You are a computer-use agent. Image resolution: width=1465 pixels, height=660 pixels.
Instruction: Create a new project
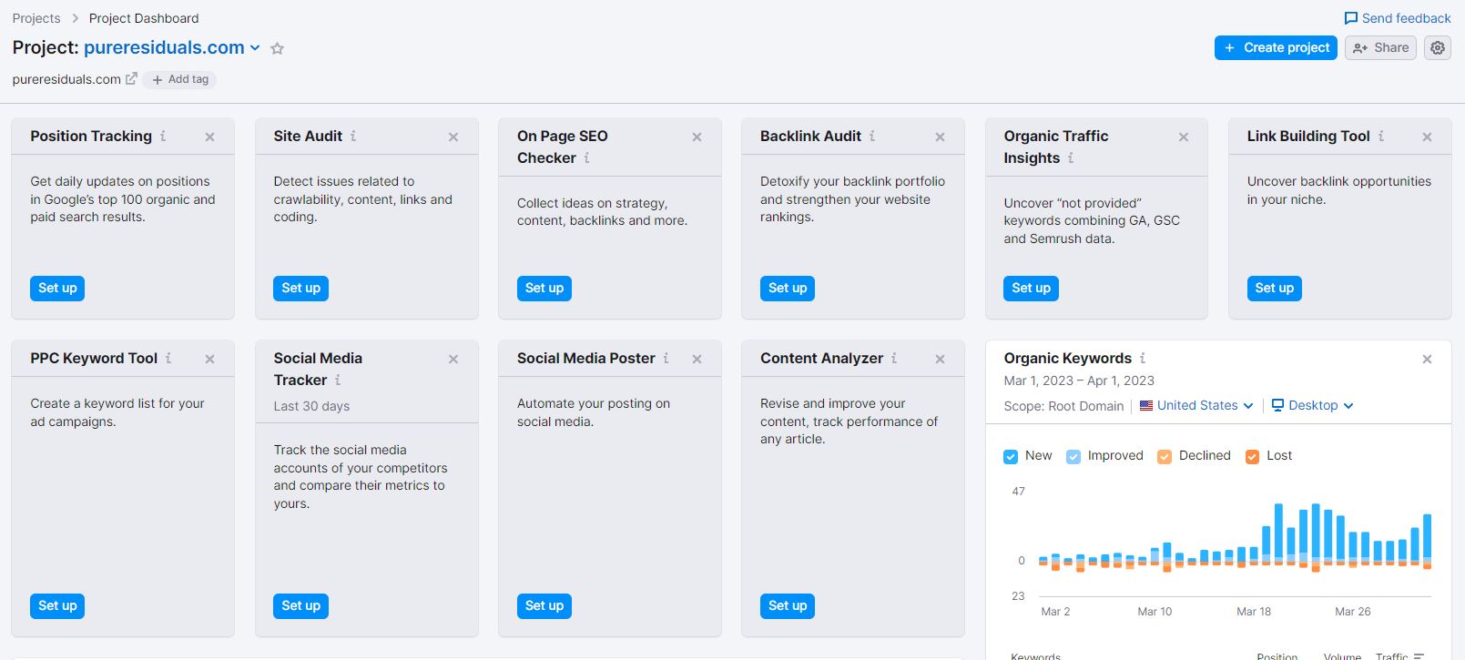(x=1276, y=48)
